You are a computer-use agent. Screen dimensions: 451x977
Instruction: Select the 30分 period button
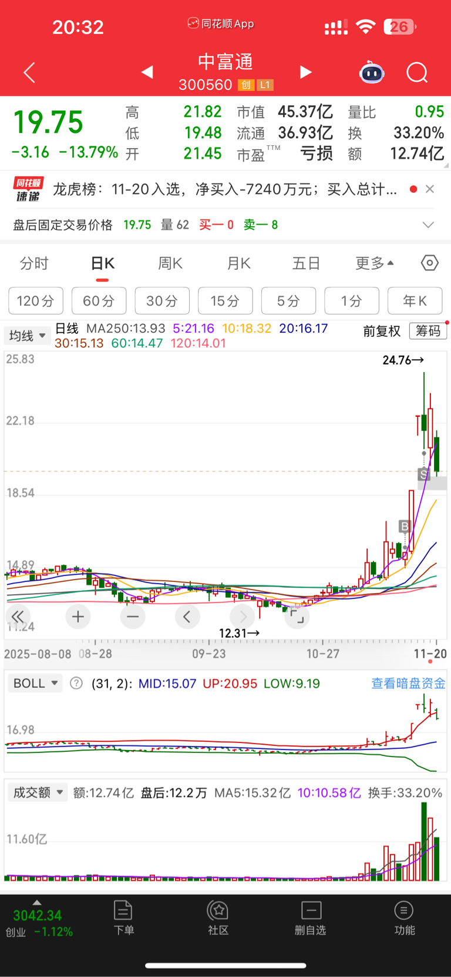(x=162, y=301)
